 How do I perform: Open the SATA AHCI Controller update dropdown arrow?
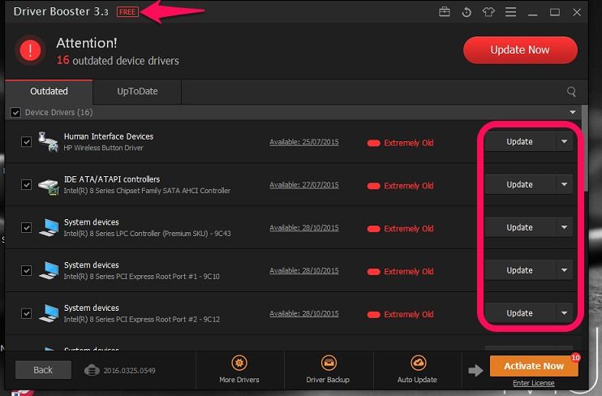(x=564, y=185)
